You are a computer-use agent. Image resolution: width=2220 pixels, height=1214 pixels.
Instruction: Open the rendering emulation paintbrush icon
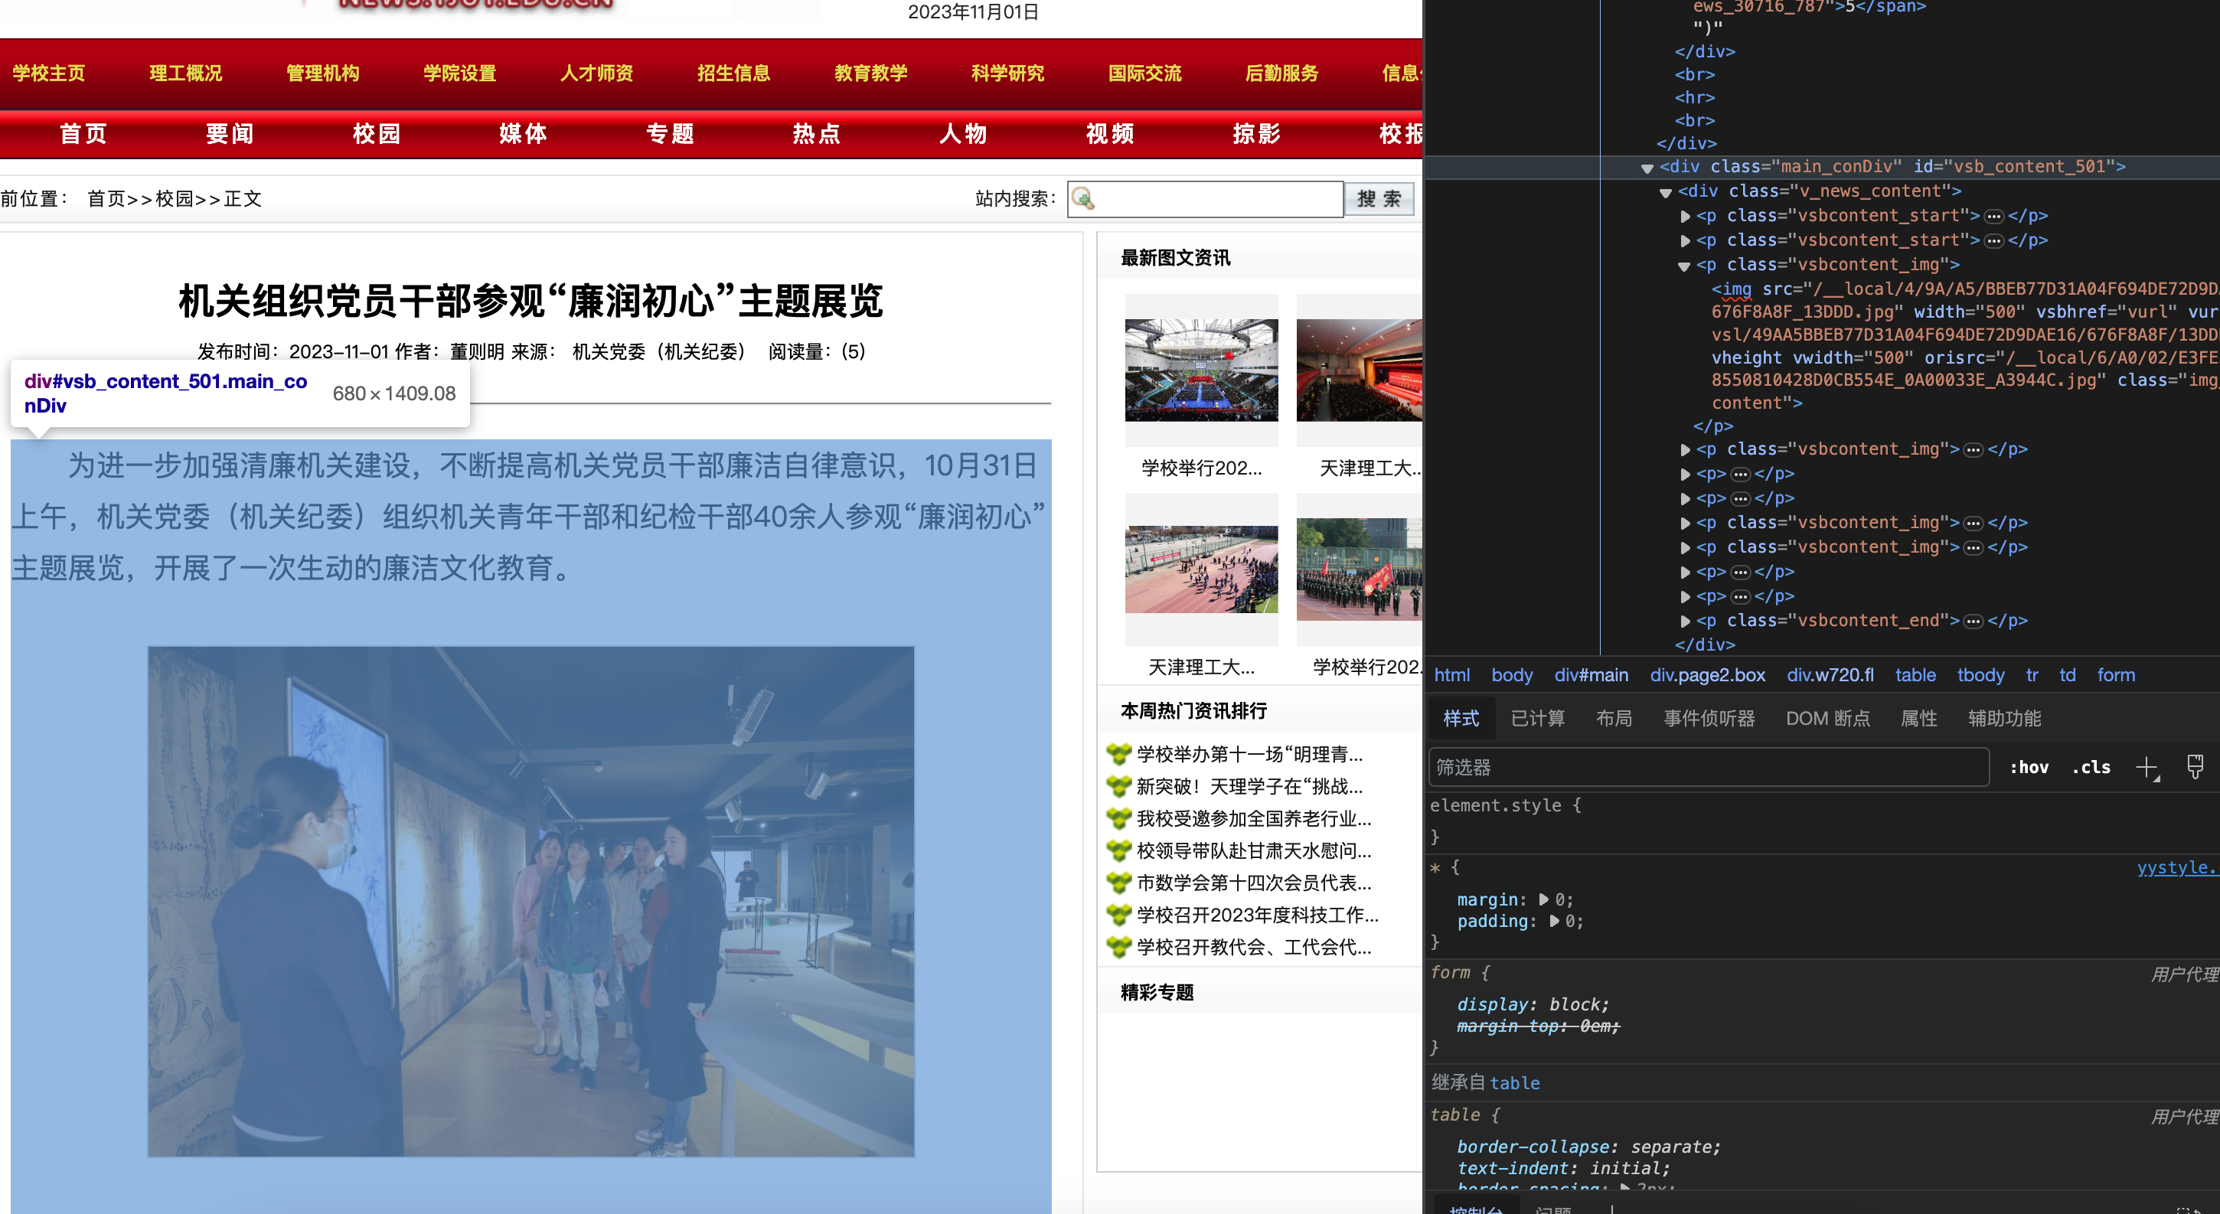pyautogui.click(x=2195, y=767)
